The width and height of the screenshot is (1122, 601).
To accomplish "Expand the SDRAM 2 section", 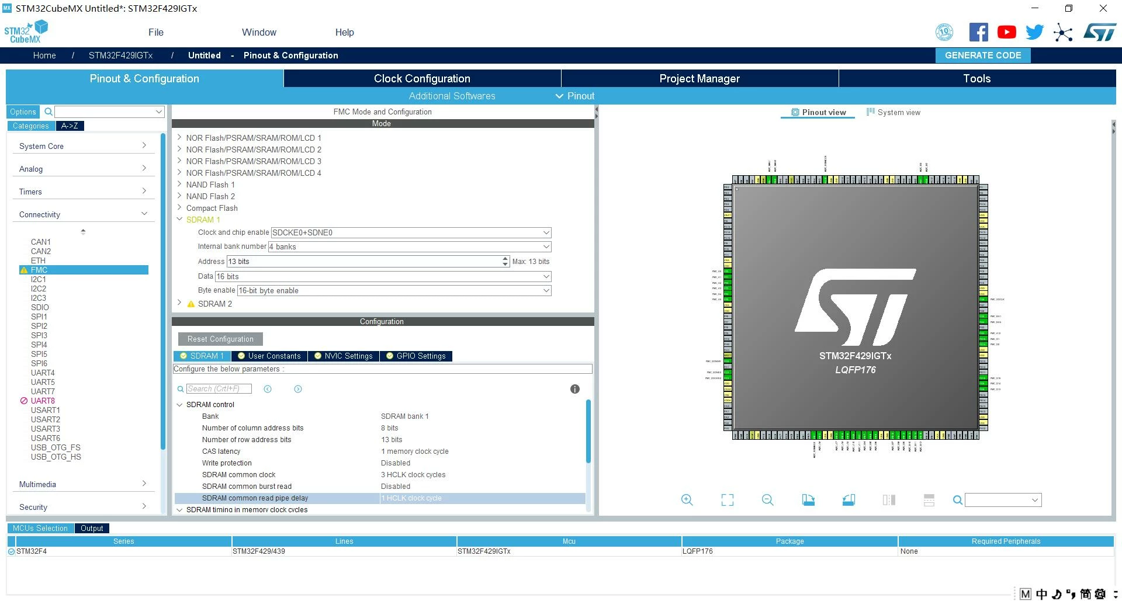I will coord(179,304).
